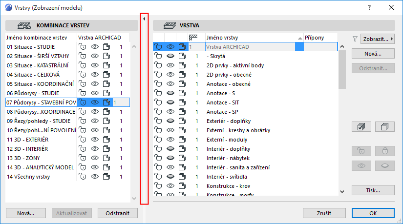Show layer Interiér - nábytek via eye
This screenshot has width=403, height=224.
[170, 158]
